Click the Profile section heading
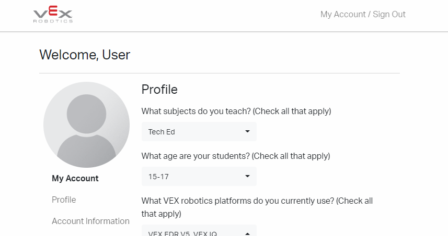Image resolution: width=448 pixels, height=236 pixels. tap(159, 90)
